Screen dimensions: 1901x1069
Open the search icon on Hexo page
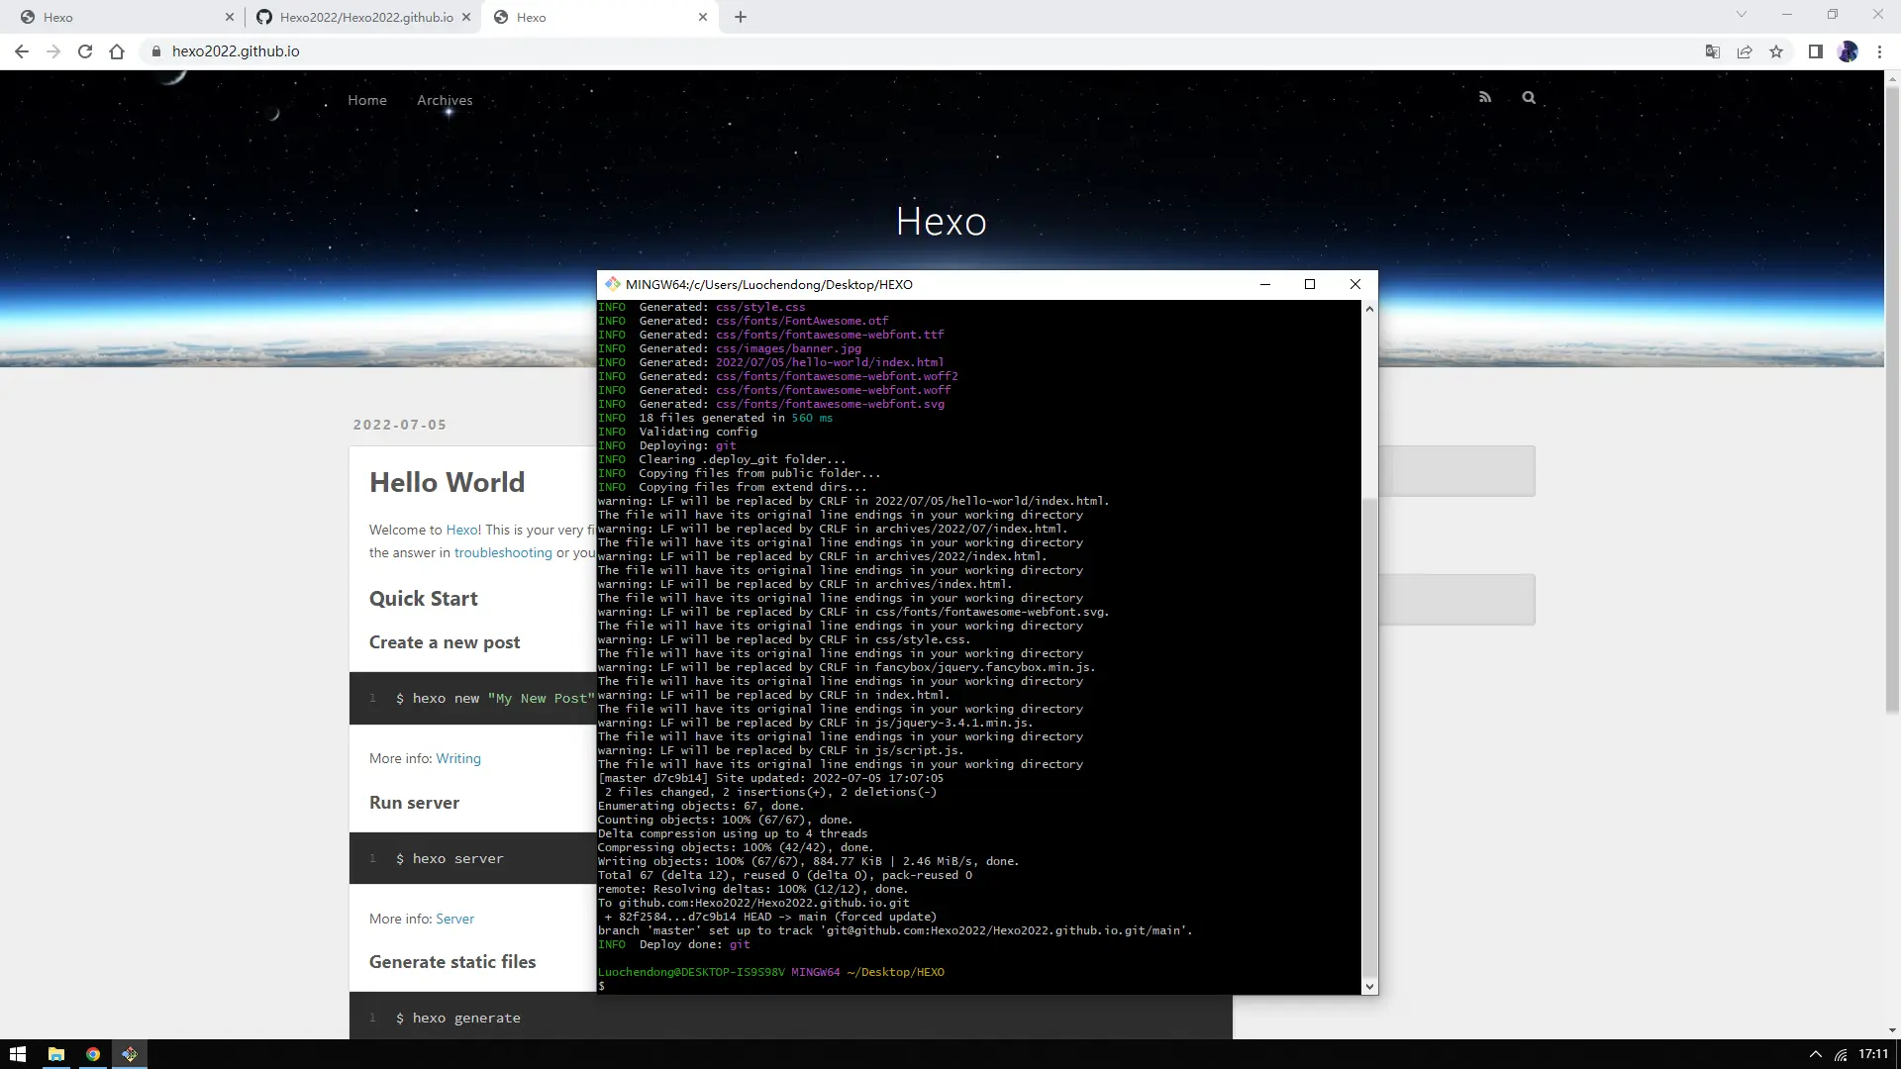pos(1529,97)
